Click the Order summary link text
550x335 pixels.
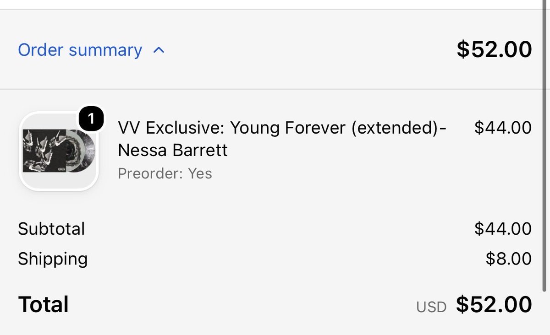click(80, 50)
